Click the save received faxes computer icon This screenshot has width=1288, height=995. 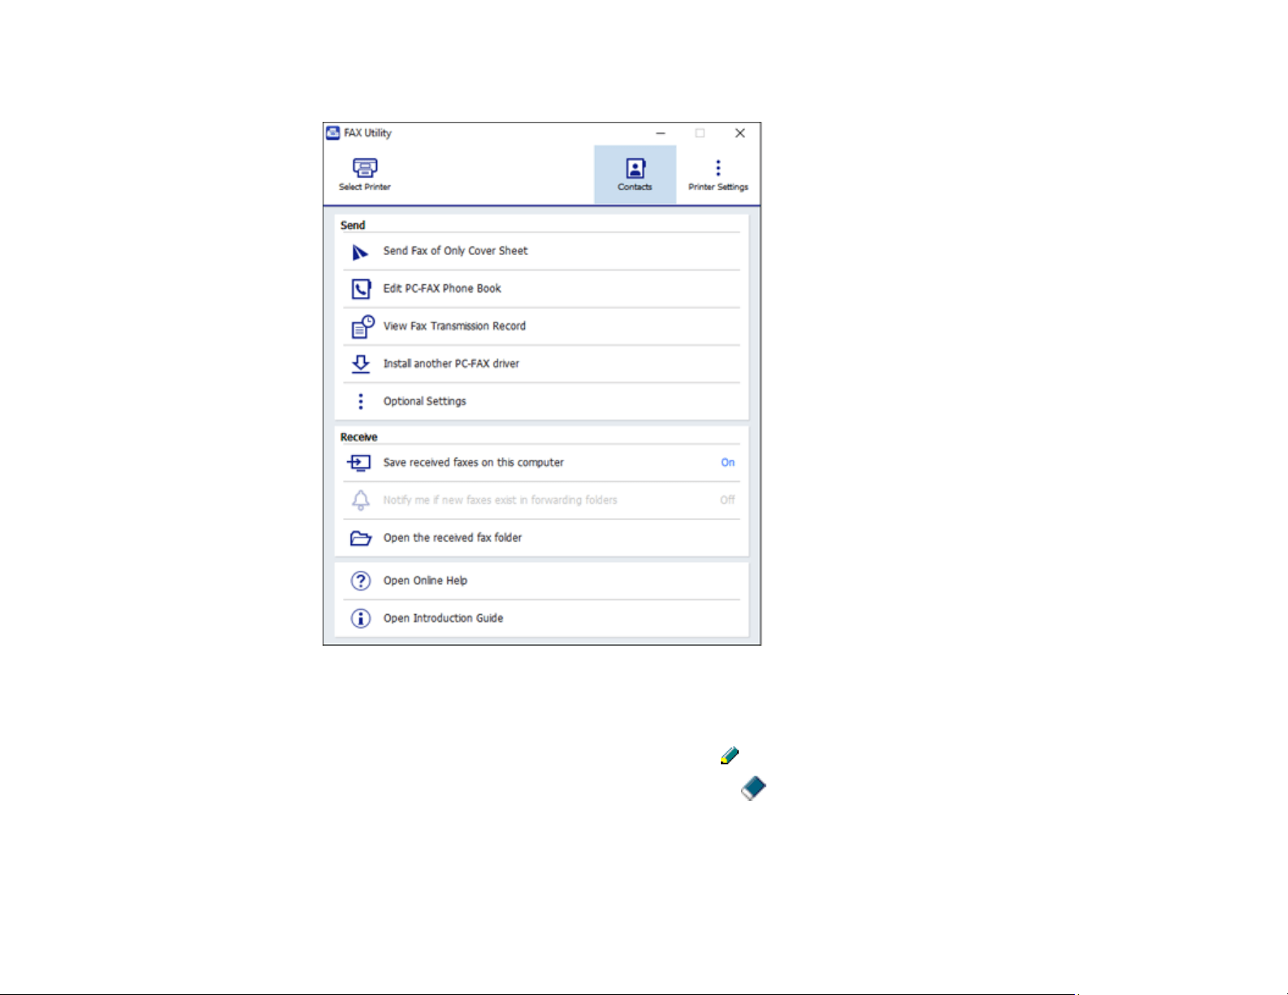pyautogui.click(x=359, y=463)
